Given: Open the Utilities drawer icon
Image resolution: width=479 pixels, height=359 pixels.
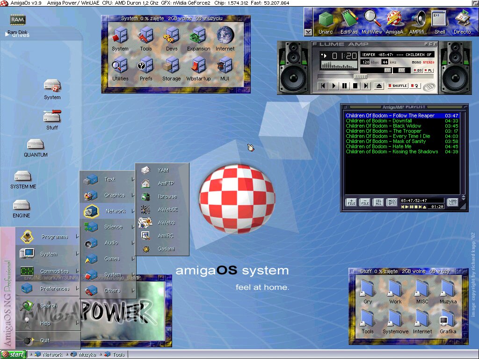Looking at the screenshot, I should point(120,68).
